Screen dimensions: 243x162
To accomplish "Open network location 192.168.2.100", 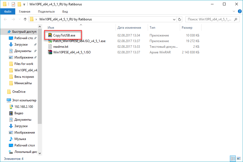I will (x=21, y=107).
